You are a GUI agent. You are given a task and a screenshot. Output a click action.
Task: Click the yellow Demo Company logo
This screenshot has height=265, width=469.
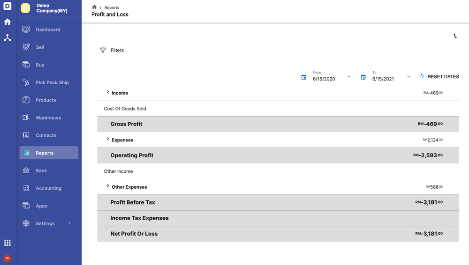point(25,8)
